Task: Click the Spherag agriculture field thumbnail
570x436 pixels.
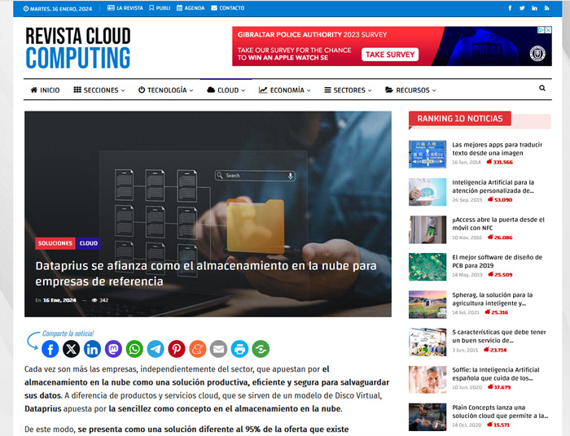Action: [x=427, y=304]
